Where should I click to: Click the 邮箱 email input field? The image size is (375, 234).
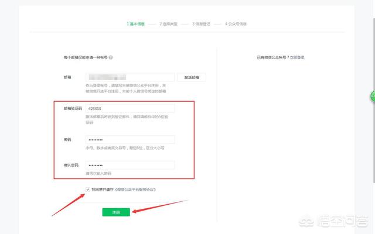[x=129, y=77]
